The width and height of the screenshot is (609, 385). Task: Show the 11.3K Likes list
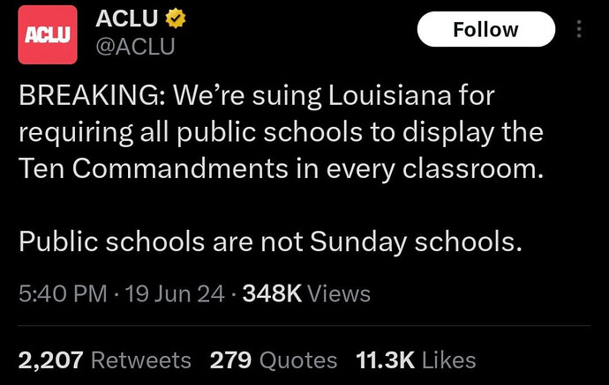pos(415,359)
